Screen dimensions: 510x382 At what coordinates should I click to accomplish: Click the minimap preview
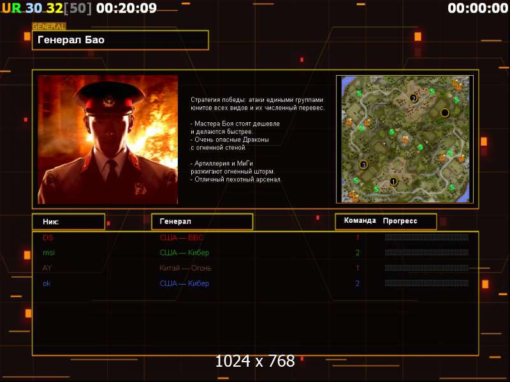pos(405,139)
